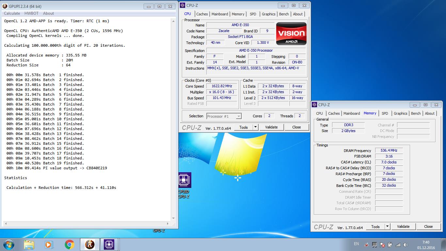Open the Processor #1 selection dropdown
This screenshot has height=251, width=446.
click(224, 116)
